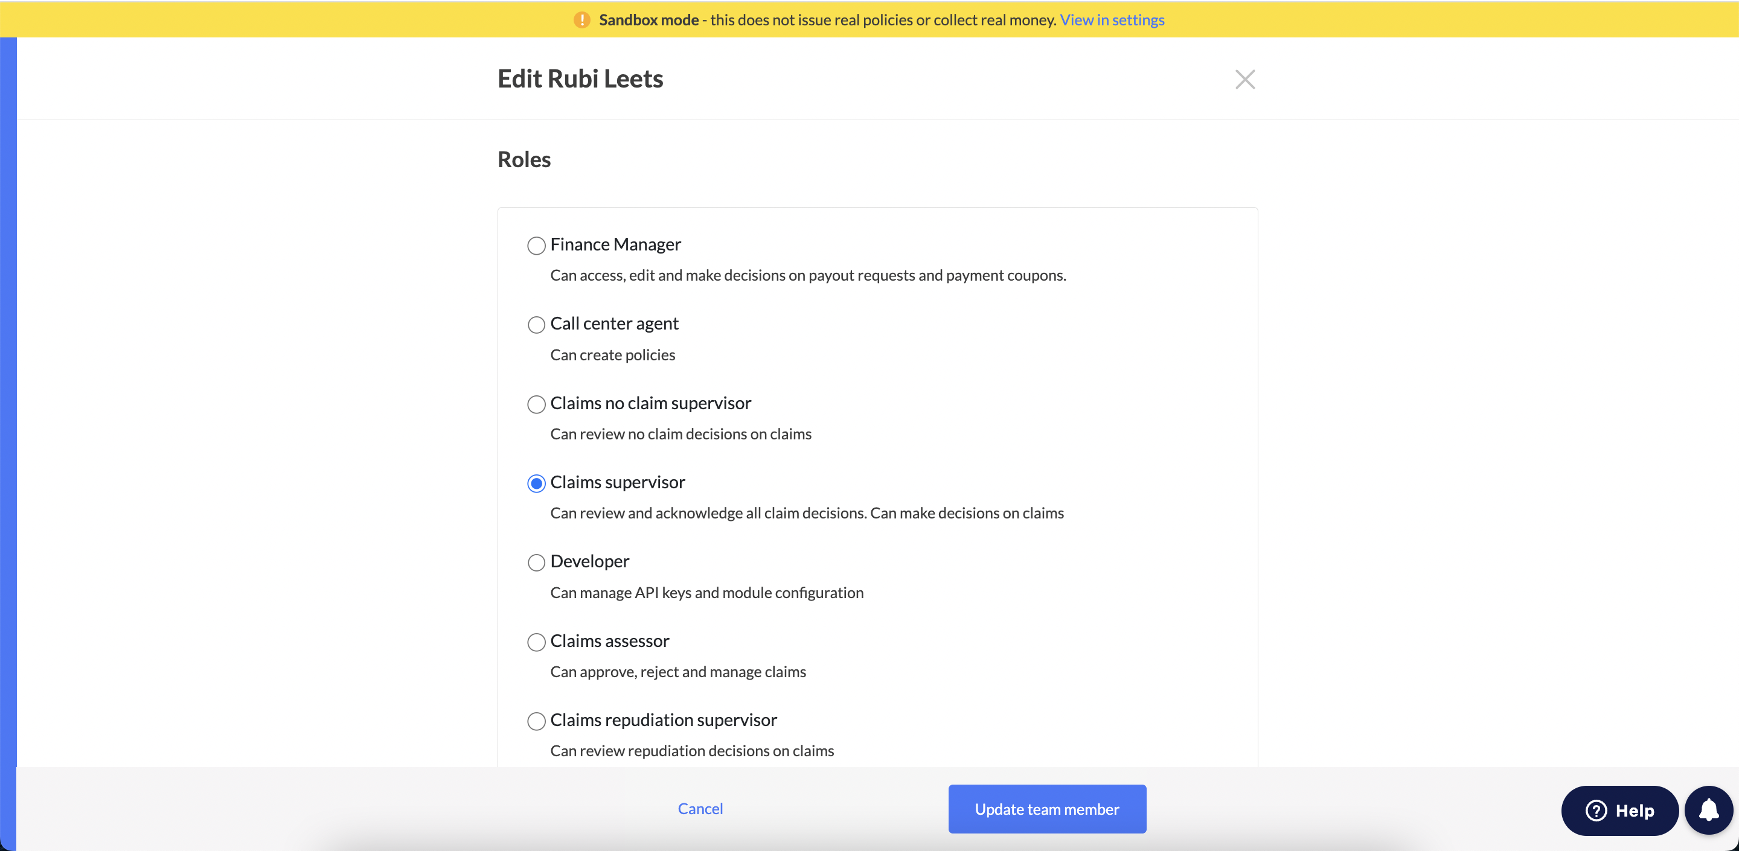The width and height of the screenshot is (1739, 851).
Task: Click Update team member button
Action: click(1046, 809)
